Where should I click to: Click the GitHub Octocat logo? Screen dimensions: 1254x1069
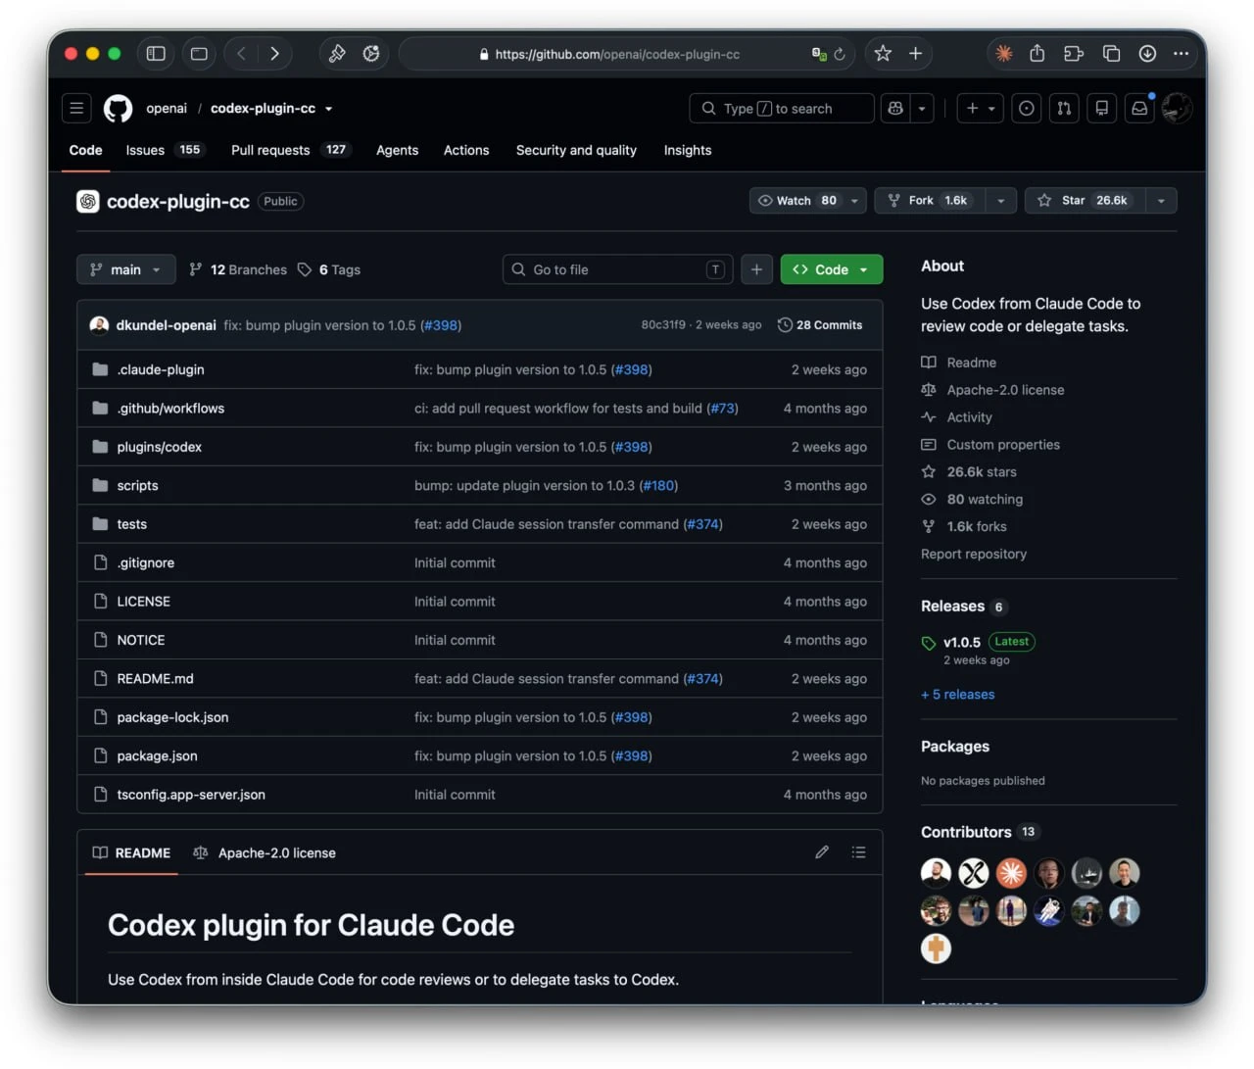click(x=119, y=108)
